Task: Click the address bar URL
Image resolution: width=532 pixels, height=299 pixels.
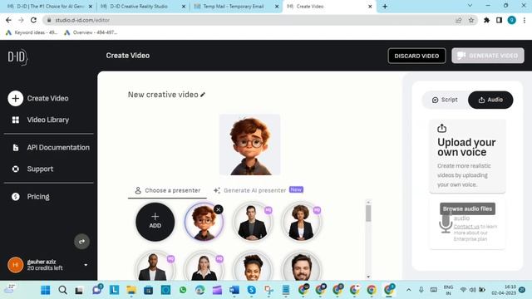Action: 82,20
